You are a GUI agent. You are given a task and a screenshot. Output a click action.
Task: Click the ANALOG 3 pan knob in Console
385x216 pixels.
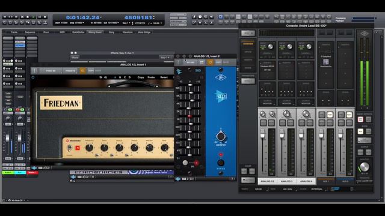(x=286, y=113)
